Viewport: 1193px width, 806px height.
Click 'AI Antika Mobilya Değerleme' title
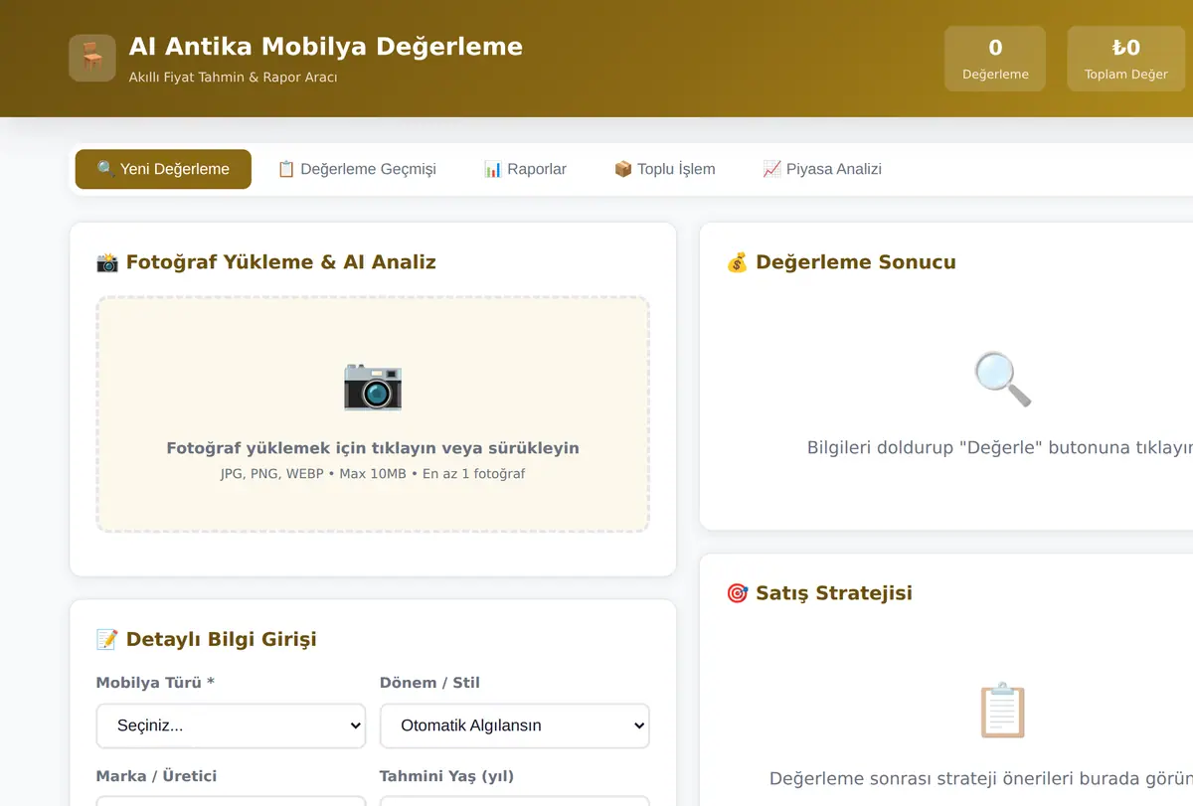326,47
